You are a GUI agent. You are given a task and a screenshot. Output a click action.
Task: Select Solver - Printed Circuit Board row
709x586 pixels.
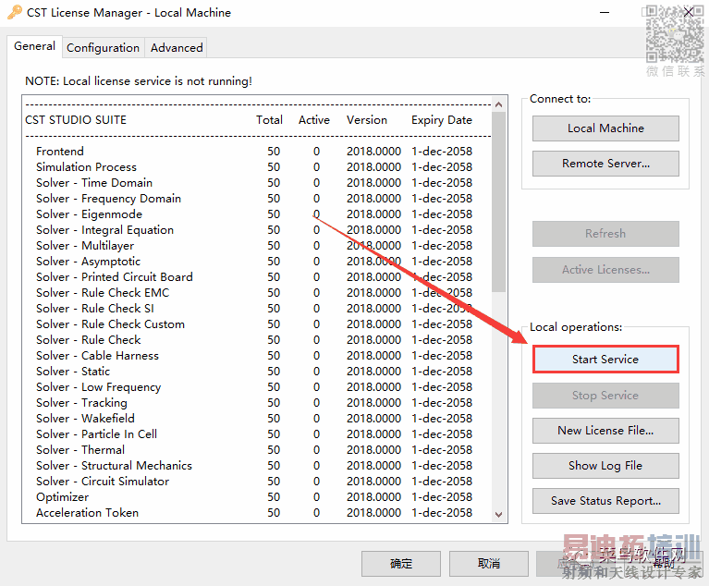[x=254, y=277]
